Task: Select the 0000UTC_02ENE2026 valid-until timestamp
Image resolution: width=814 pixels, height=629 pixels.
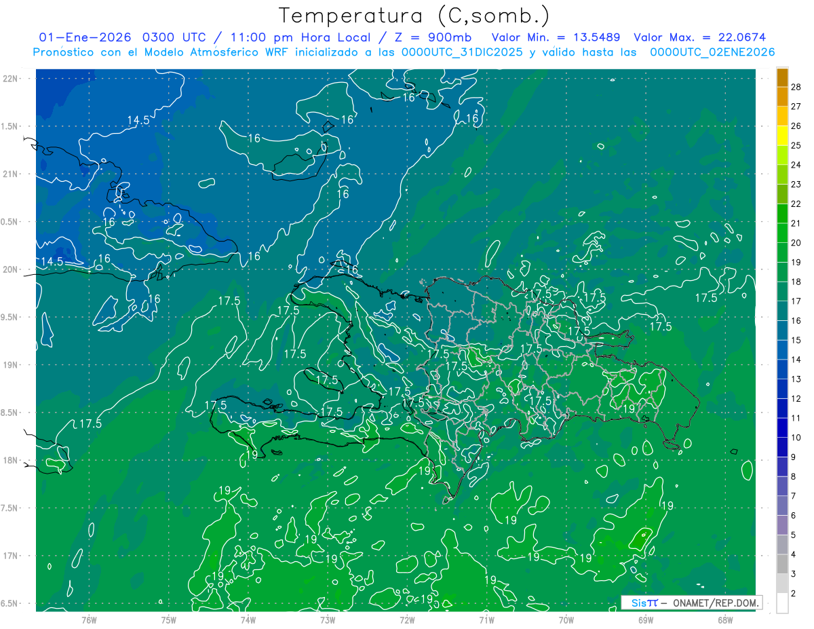Action: (x=712, y=52)
